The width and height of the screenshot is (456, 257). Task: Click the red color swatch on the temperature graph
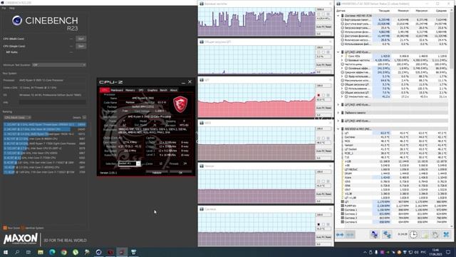tap(318, 95)
